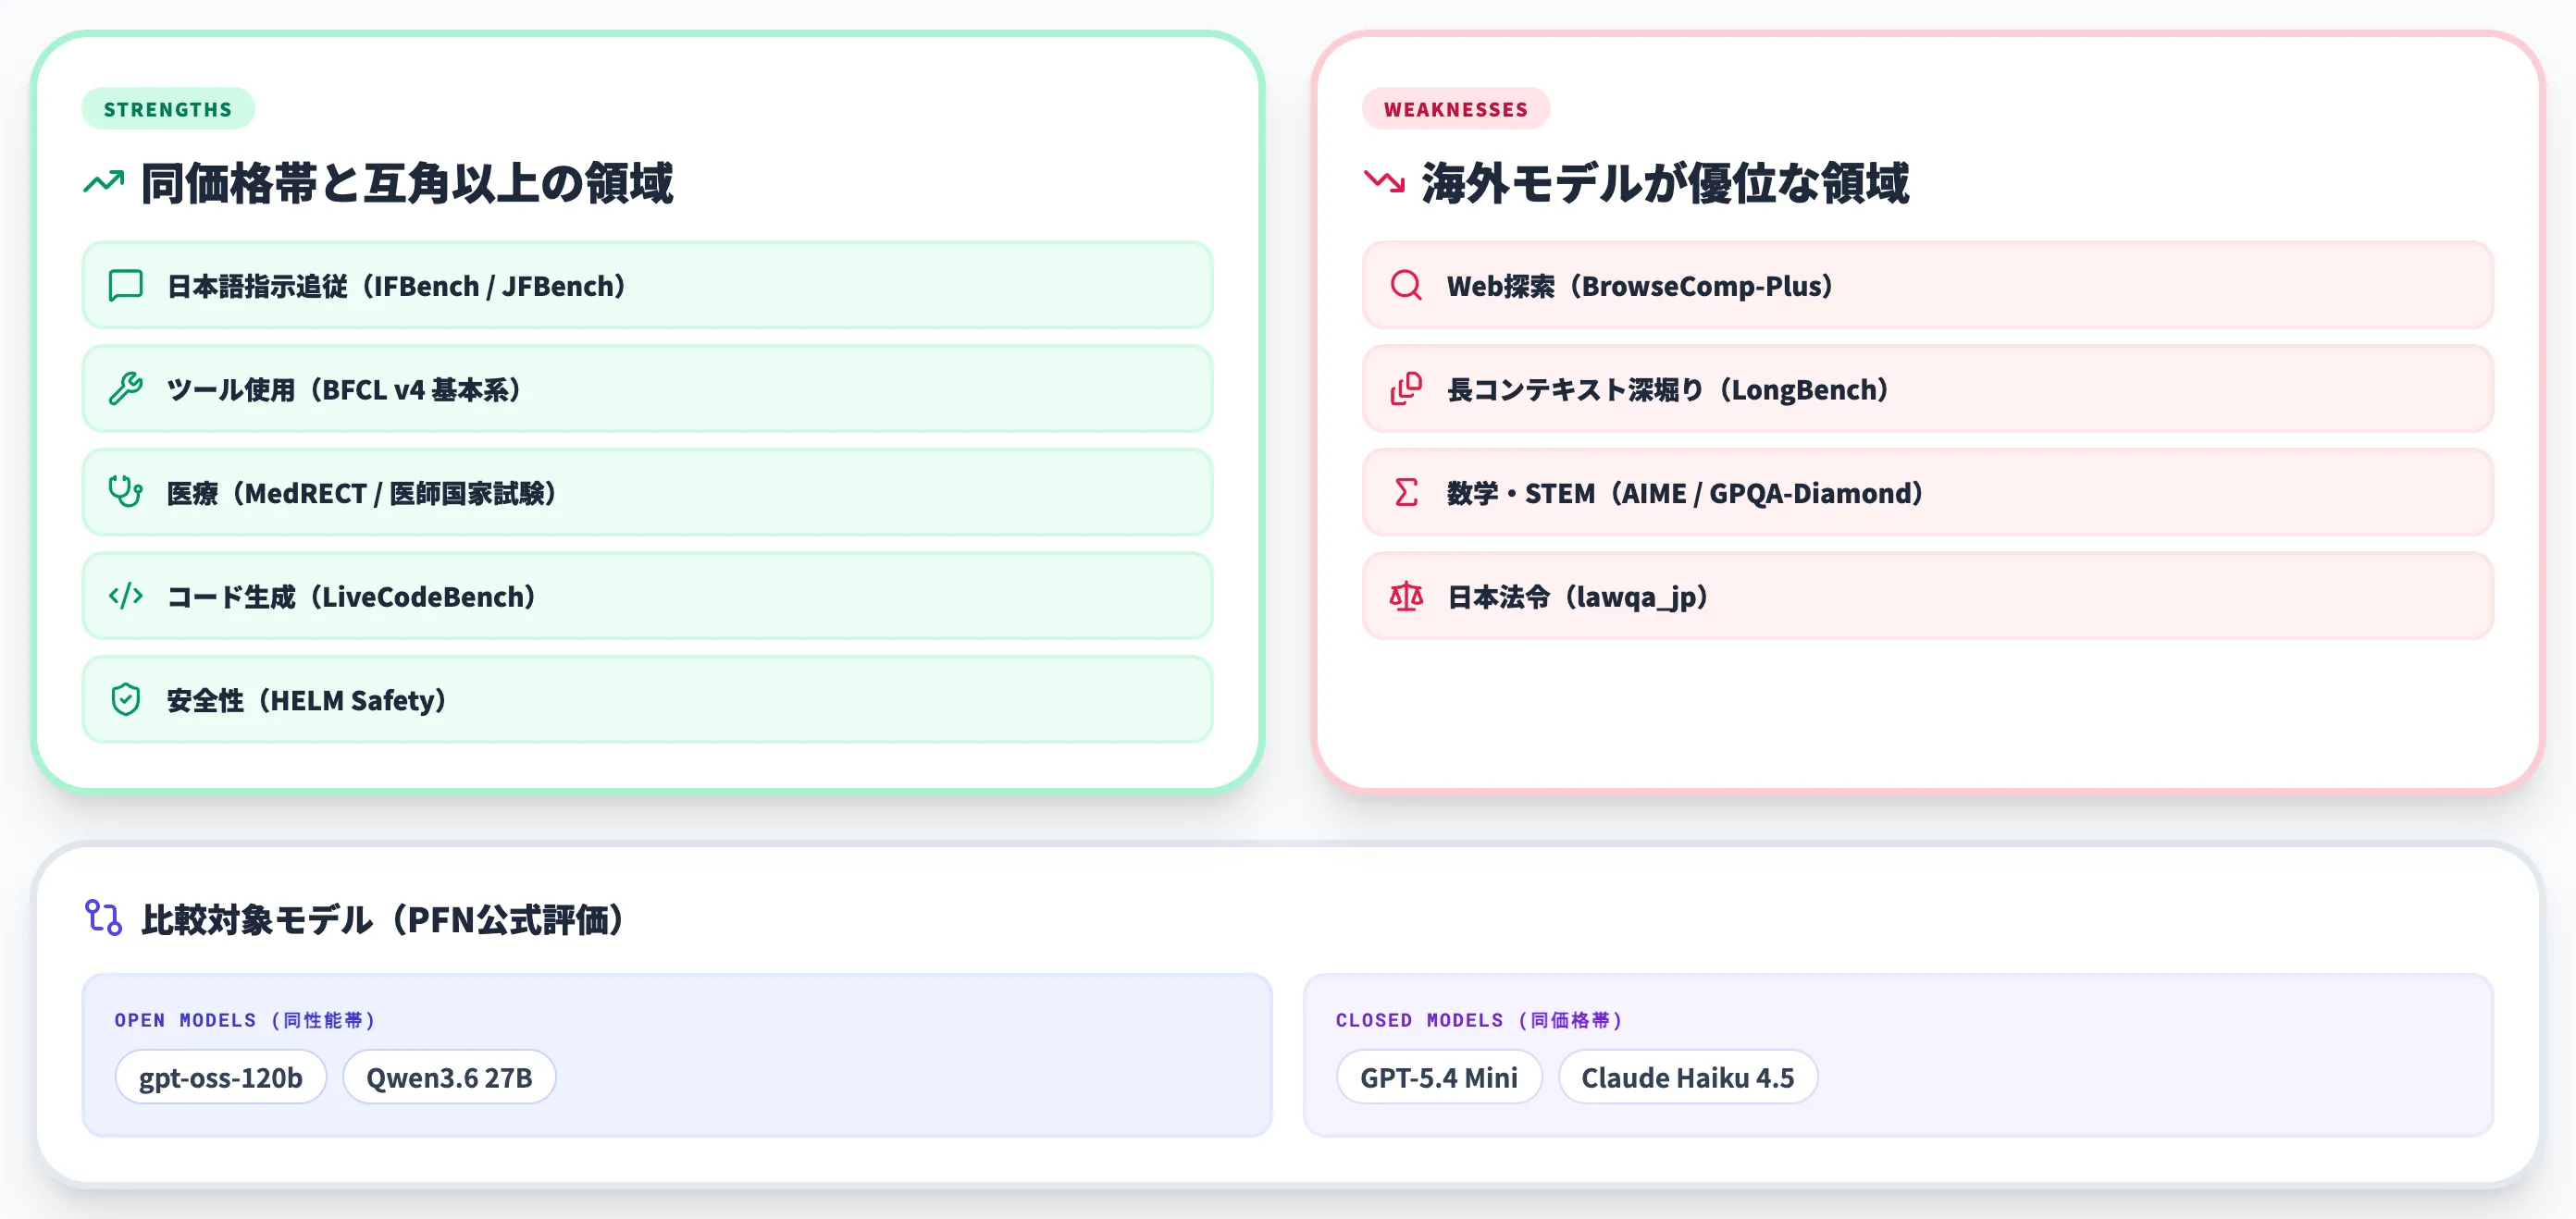Click the sigma icon for 数学・STEM
The image size is (2576, 1219).
(x=1406, y=493)
